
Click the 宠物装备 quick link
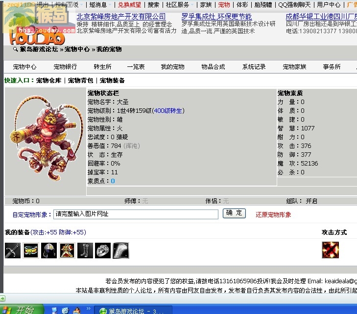coord(112,81)
